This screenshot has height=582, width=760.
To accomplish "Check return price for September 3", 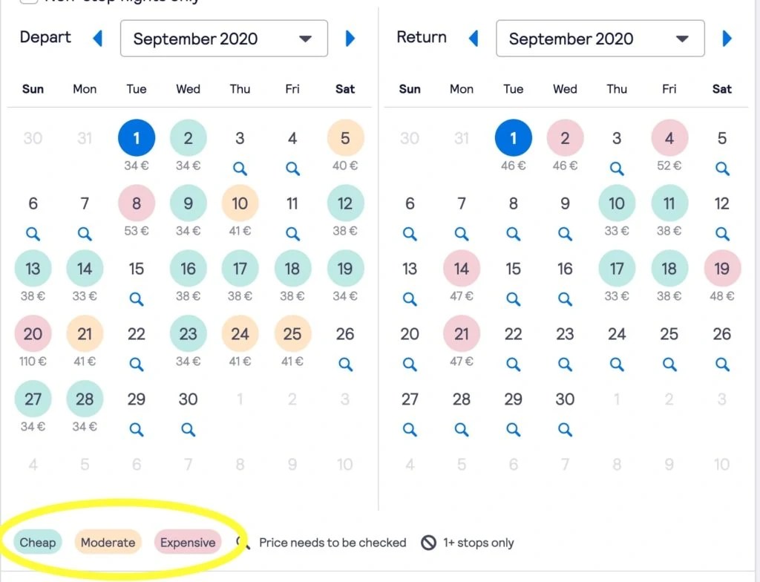I will [x=617, y=169].
